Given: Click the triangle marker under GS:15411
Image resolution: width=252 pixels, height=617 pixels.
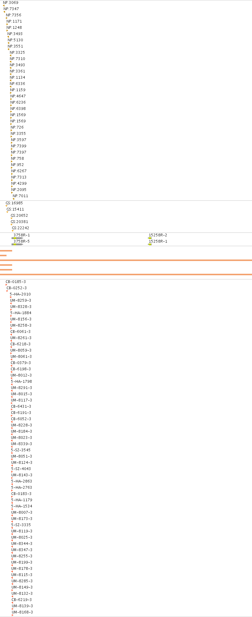Looking at the screenshot, I should 7,212.
